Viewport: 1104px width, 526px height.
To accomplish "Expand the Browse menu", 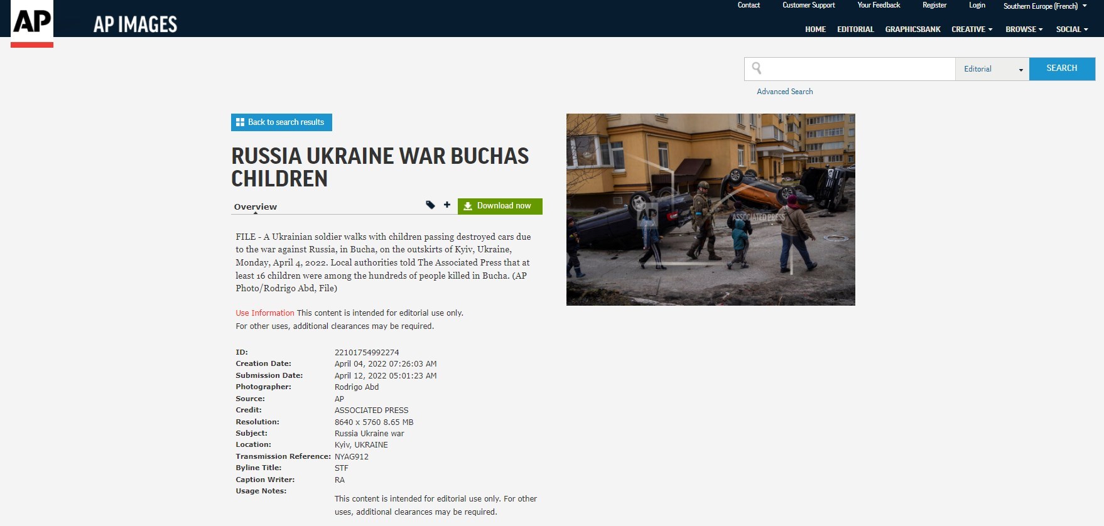I will click(1024, 30).
